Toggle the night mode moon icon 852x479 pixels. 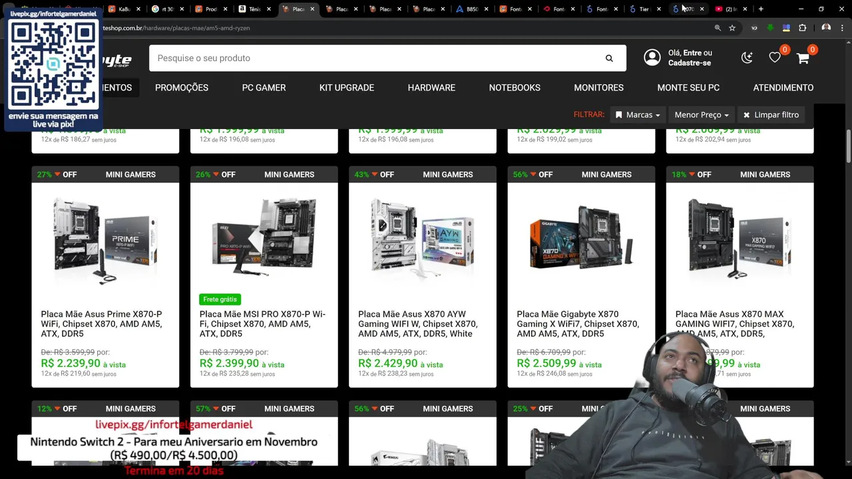point(747,58)
